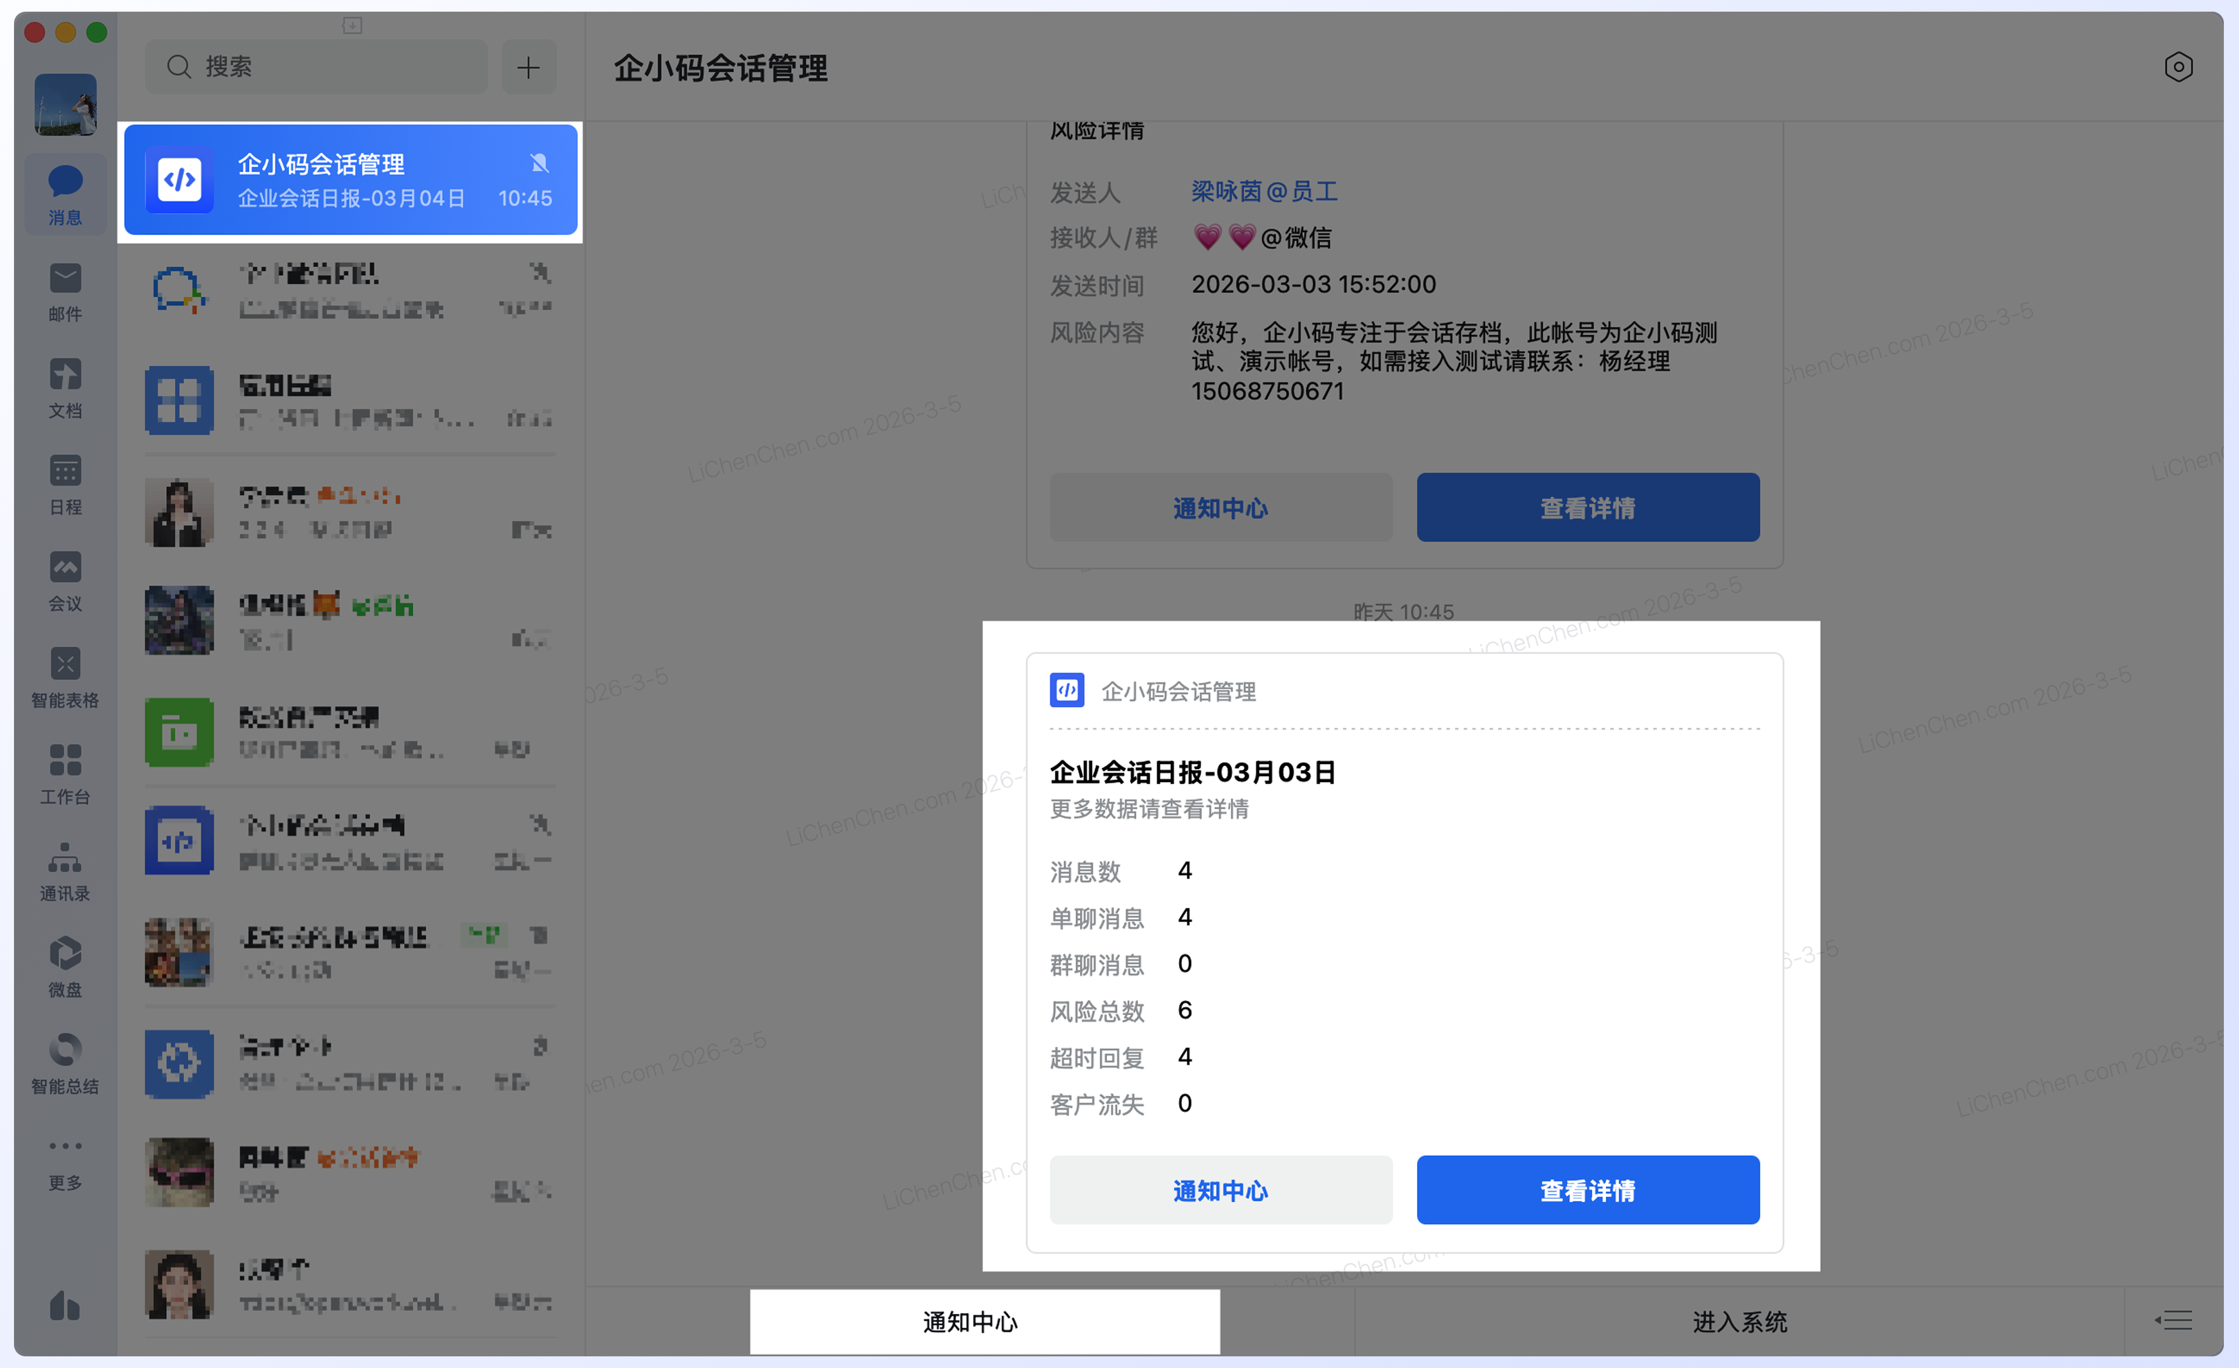
Task: Open the 日程 calendar sidebar icon
Action: [x=65, y=485]
